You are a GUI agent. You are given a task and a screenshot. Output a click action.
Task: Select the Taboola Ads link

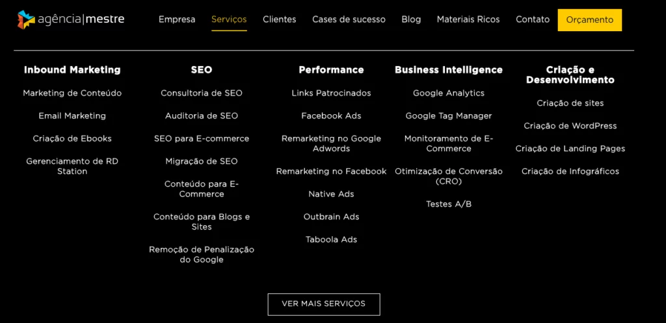click(331, 240)
